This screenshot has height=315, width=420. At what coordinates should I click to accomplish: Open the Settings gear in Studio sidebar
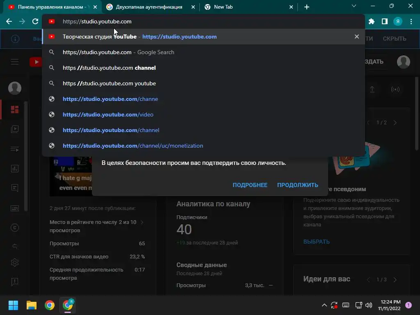[15, 262]
